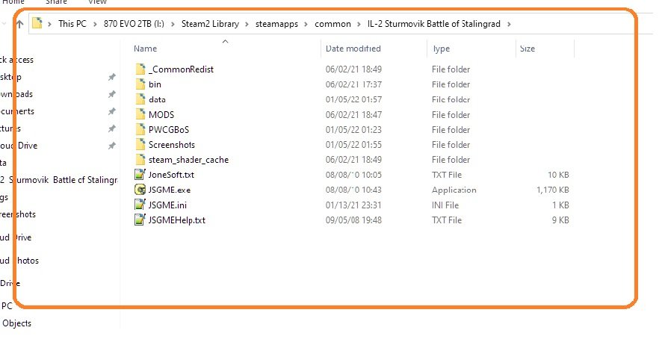Sort by Date modified column header

353,49
